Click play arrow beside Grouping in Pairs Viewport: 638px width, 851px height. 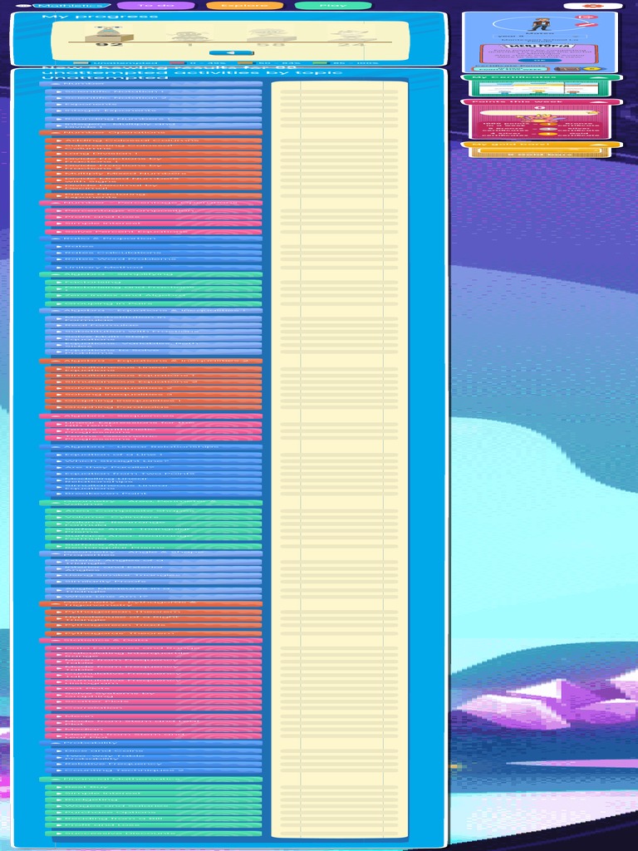coord(59,303)
